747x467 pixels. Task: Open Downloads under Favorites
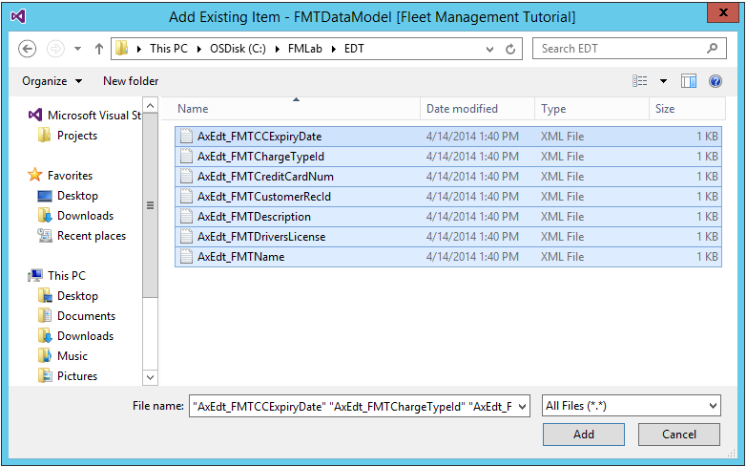pos(75,216)
